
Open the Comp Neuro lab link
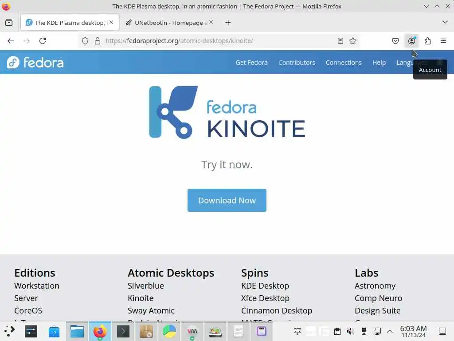tap(378, 298)
